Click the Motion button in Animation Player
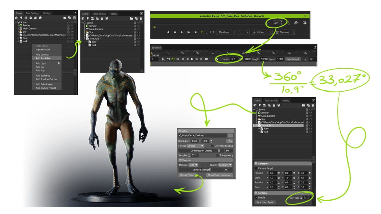Screen dimensions: 381x214 [x=260, y=32]
